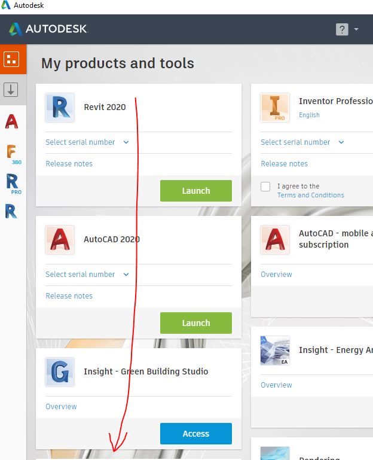373x460 pixels.
Task: Click the Insight - Green Building Studio title
Action: pos(146,371)
